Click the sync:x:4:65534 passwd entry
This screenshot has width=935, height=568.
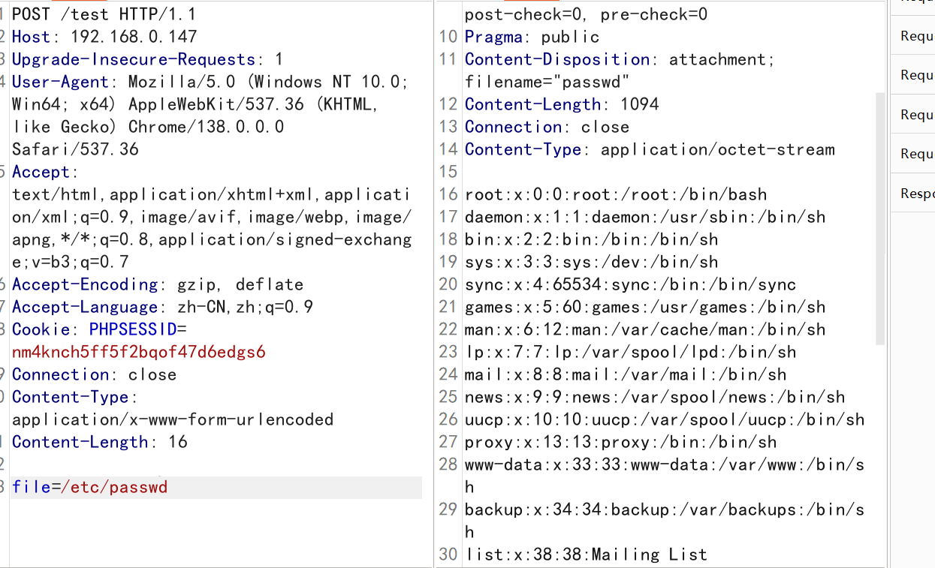click(x=631, y=284)
